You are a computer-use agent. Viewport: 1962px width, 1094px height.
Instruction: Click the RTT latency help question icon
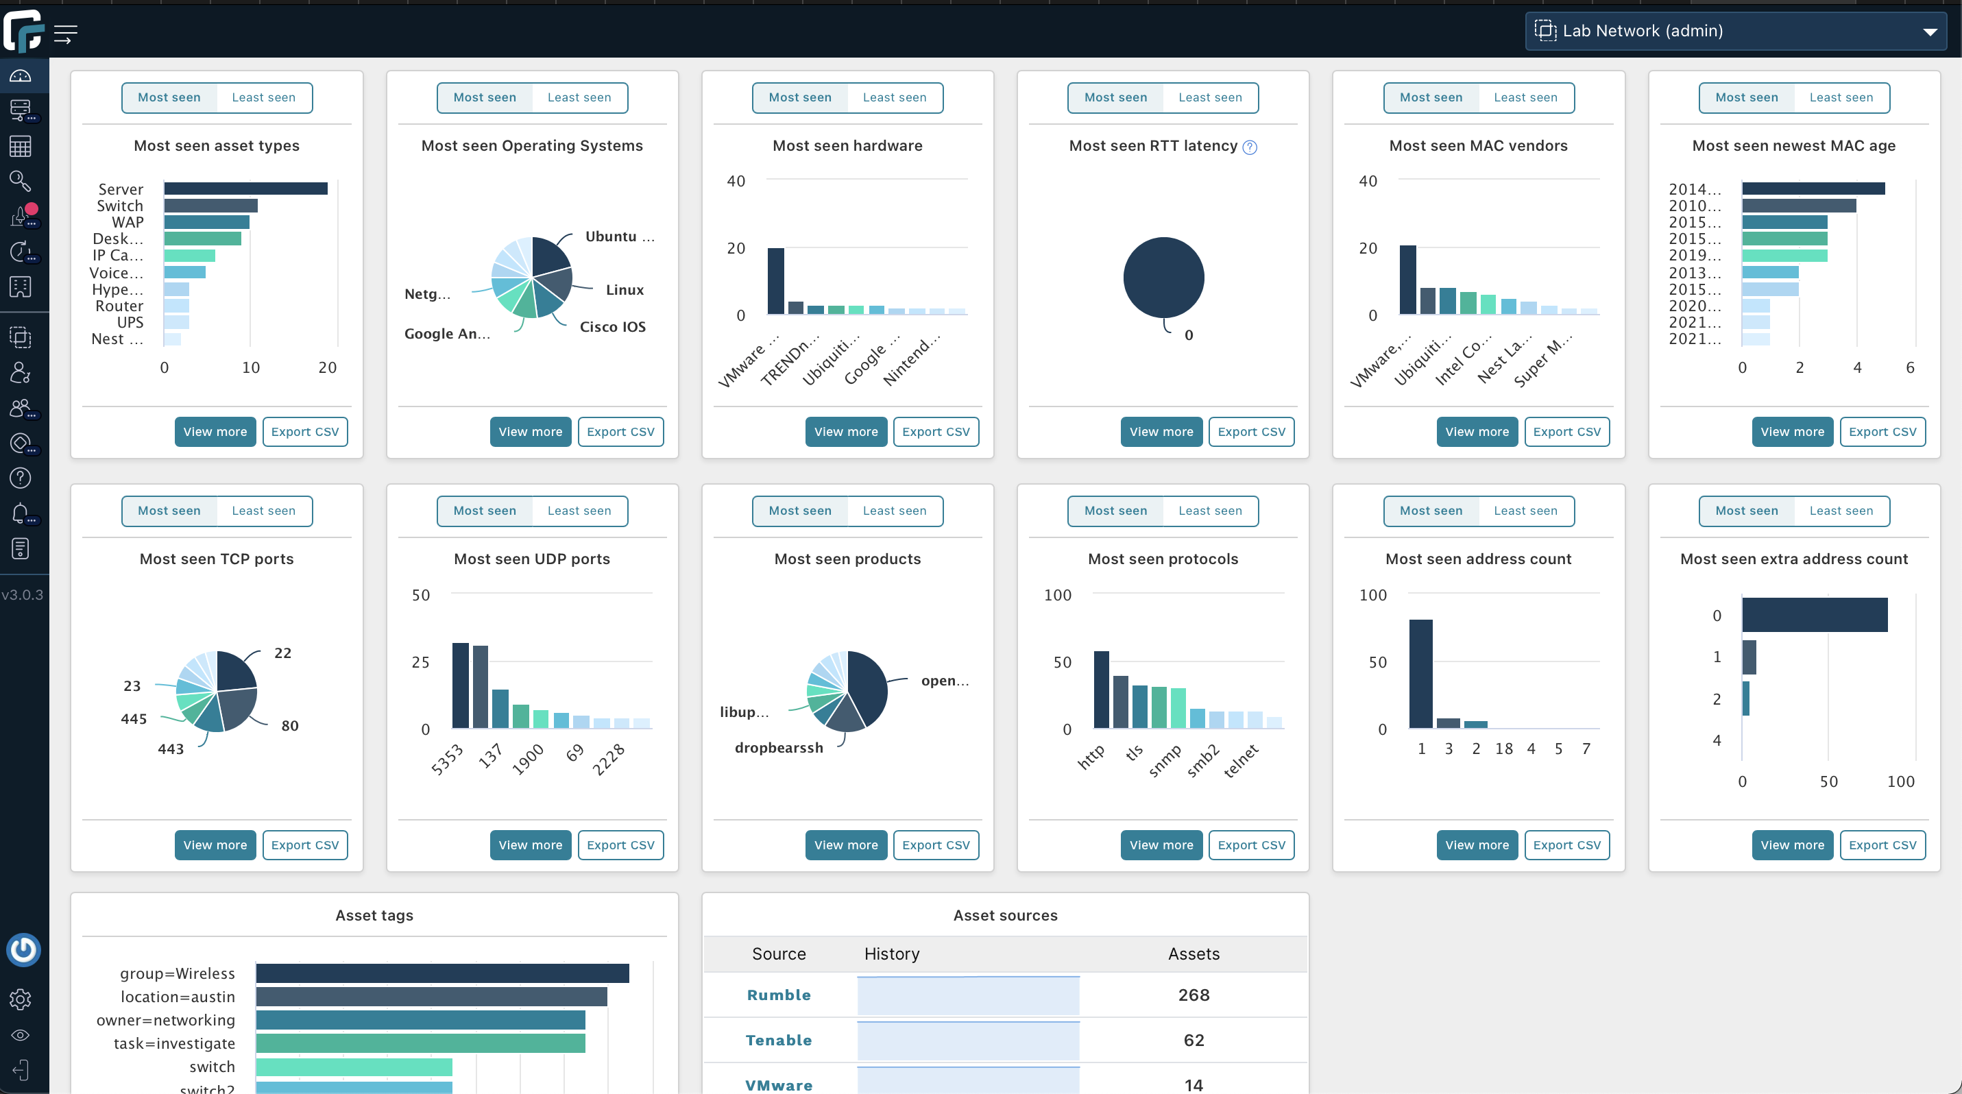coord(1250,147)
